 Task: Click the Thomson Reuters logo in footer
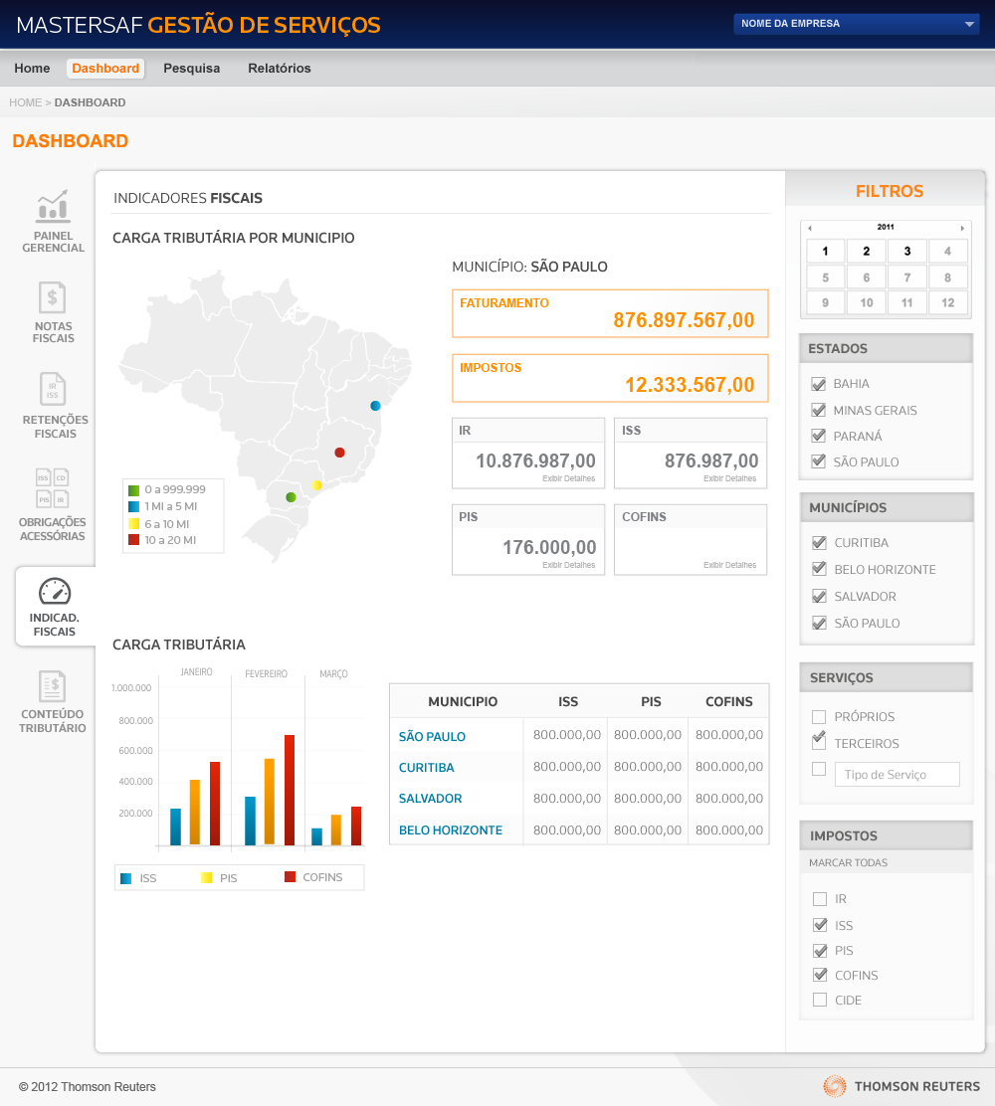901,1086
